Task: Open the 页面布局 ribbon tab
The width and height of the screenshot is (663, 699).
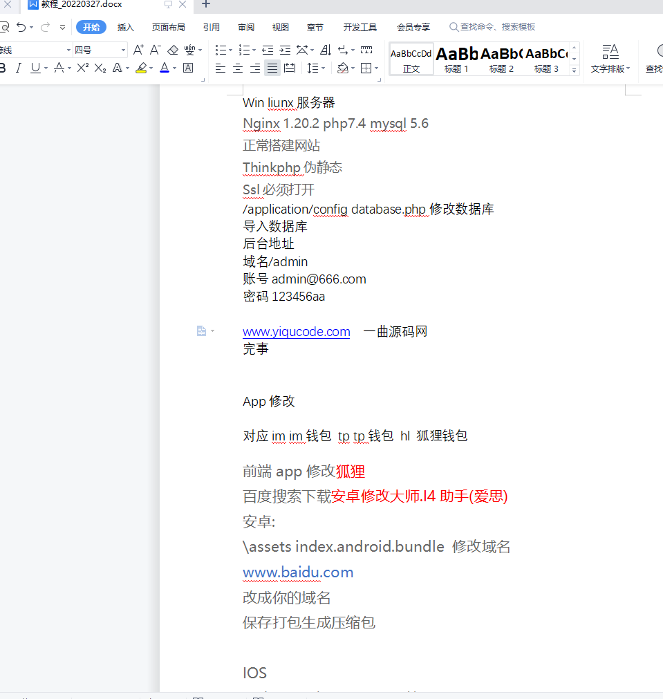Action: click(x=168, y=27)
